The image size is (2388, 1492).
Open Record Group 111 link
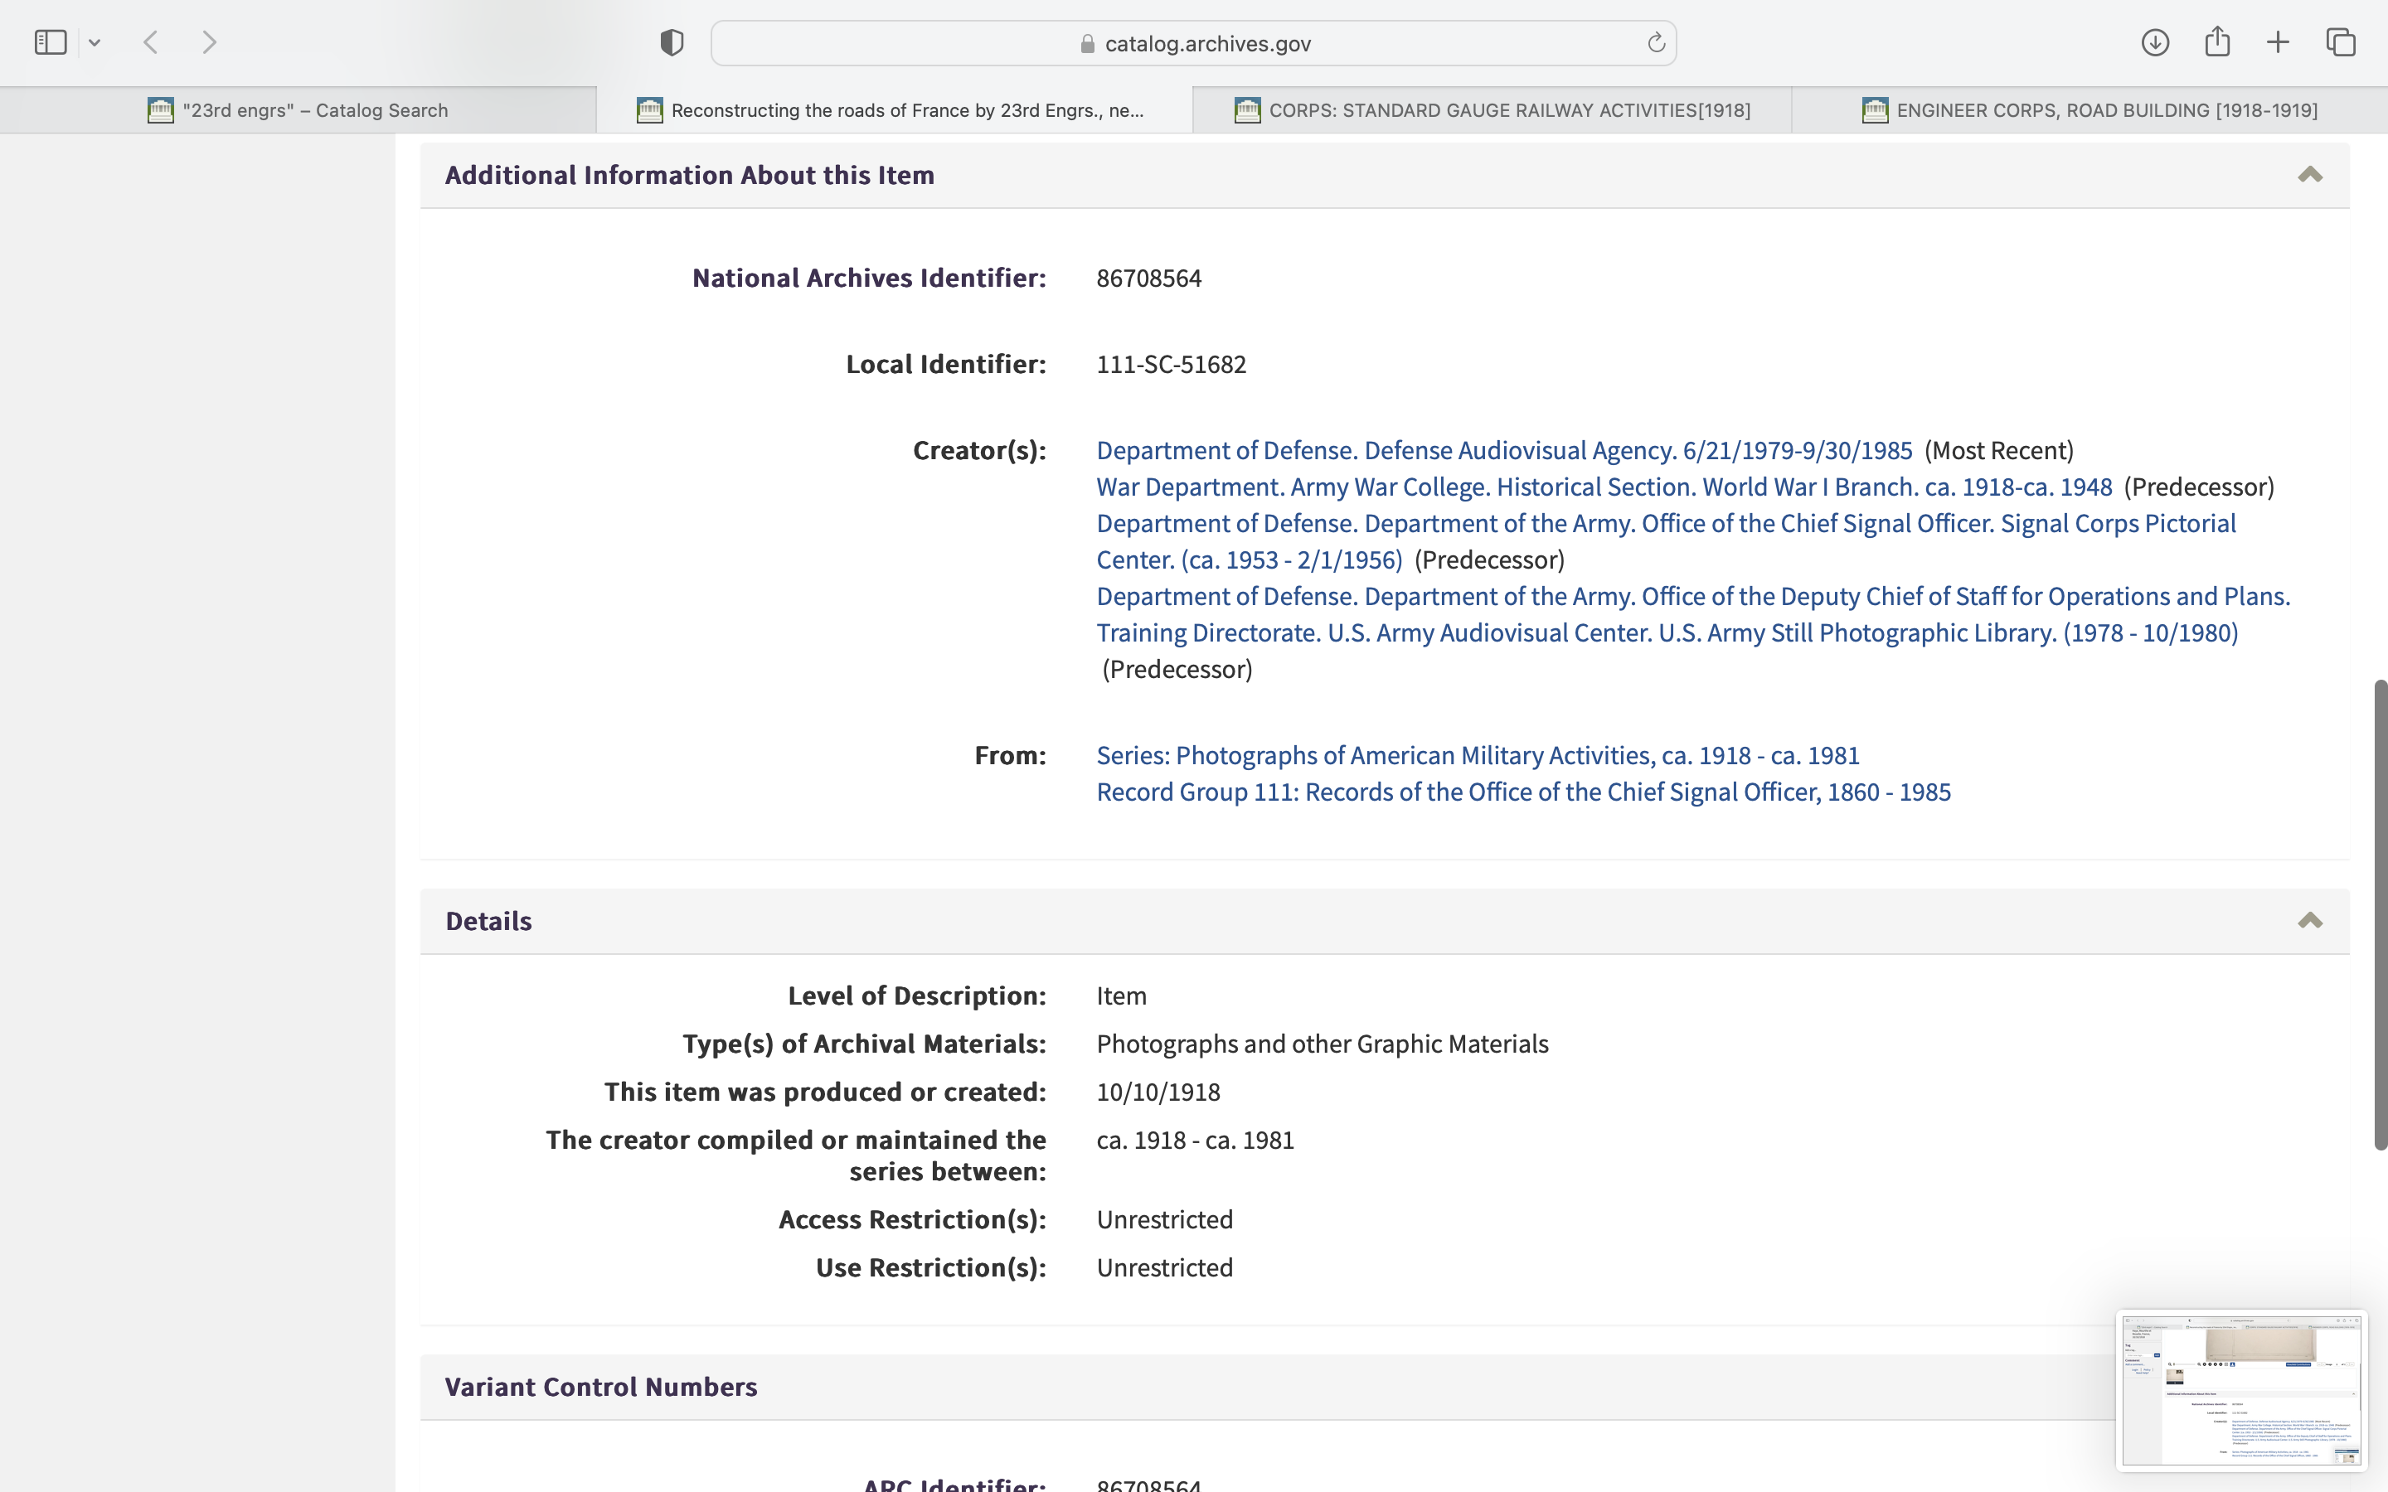click(1522, 792)
